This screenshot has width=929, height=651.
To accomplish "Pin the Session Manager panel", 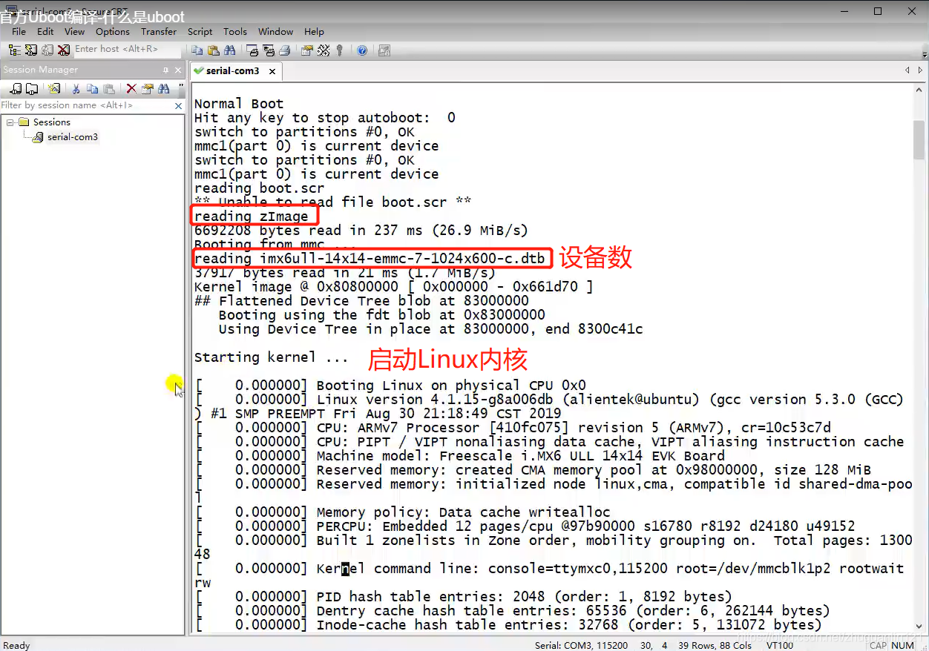I will 165,70.
